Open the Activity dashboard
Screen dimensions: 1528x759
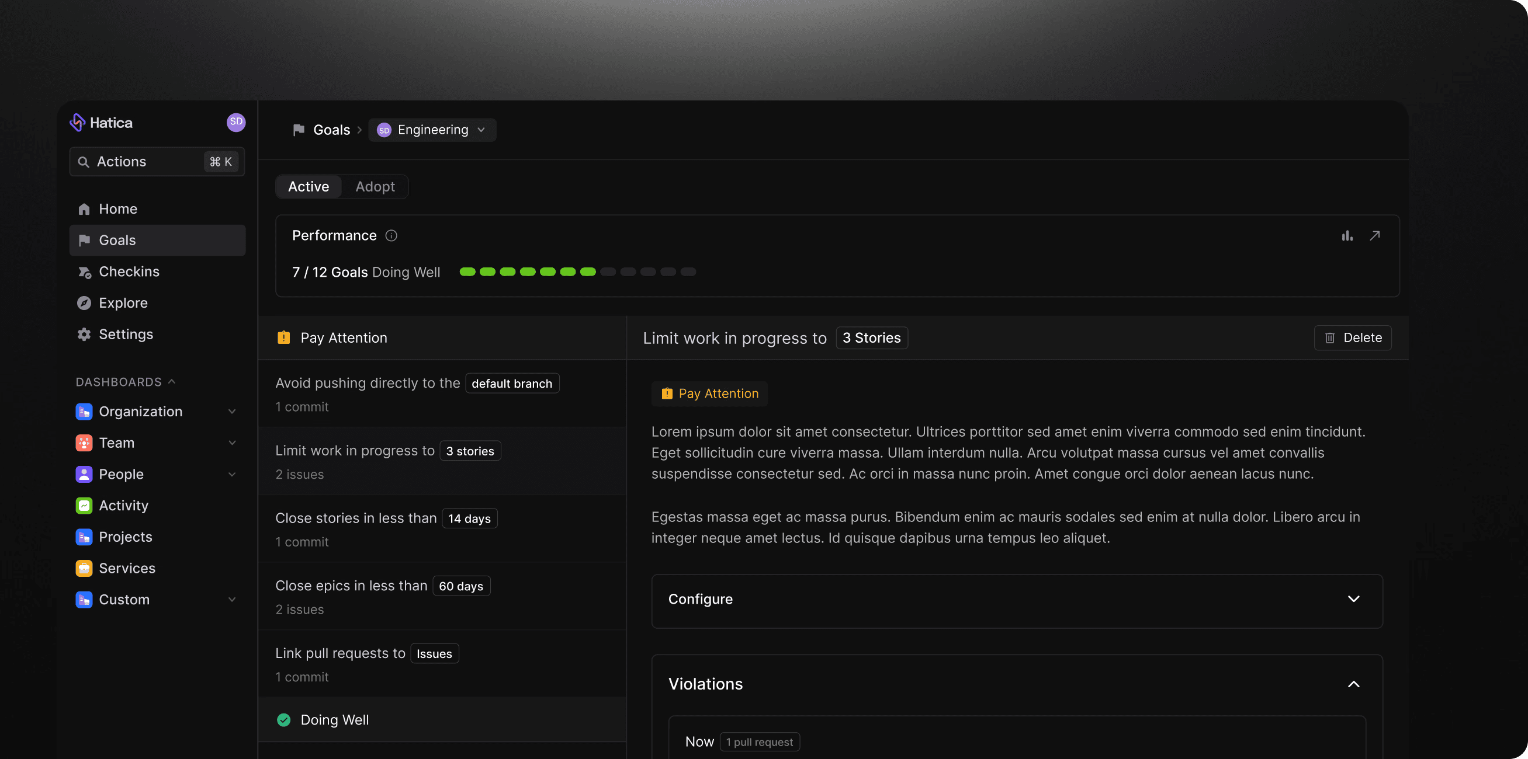tap(123, 506)
